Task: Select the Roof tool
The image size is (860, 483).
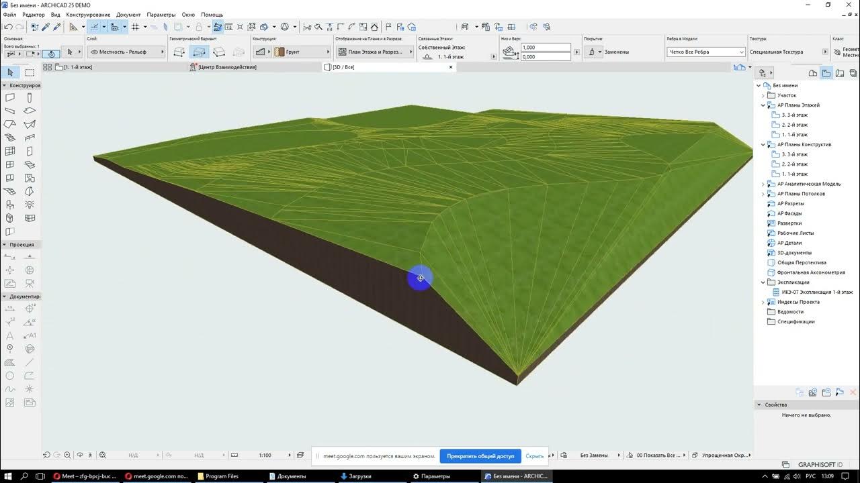Action: click(10, 124)
